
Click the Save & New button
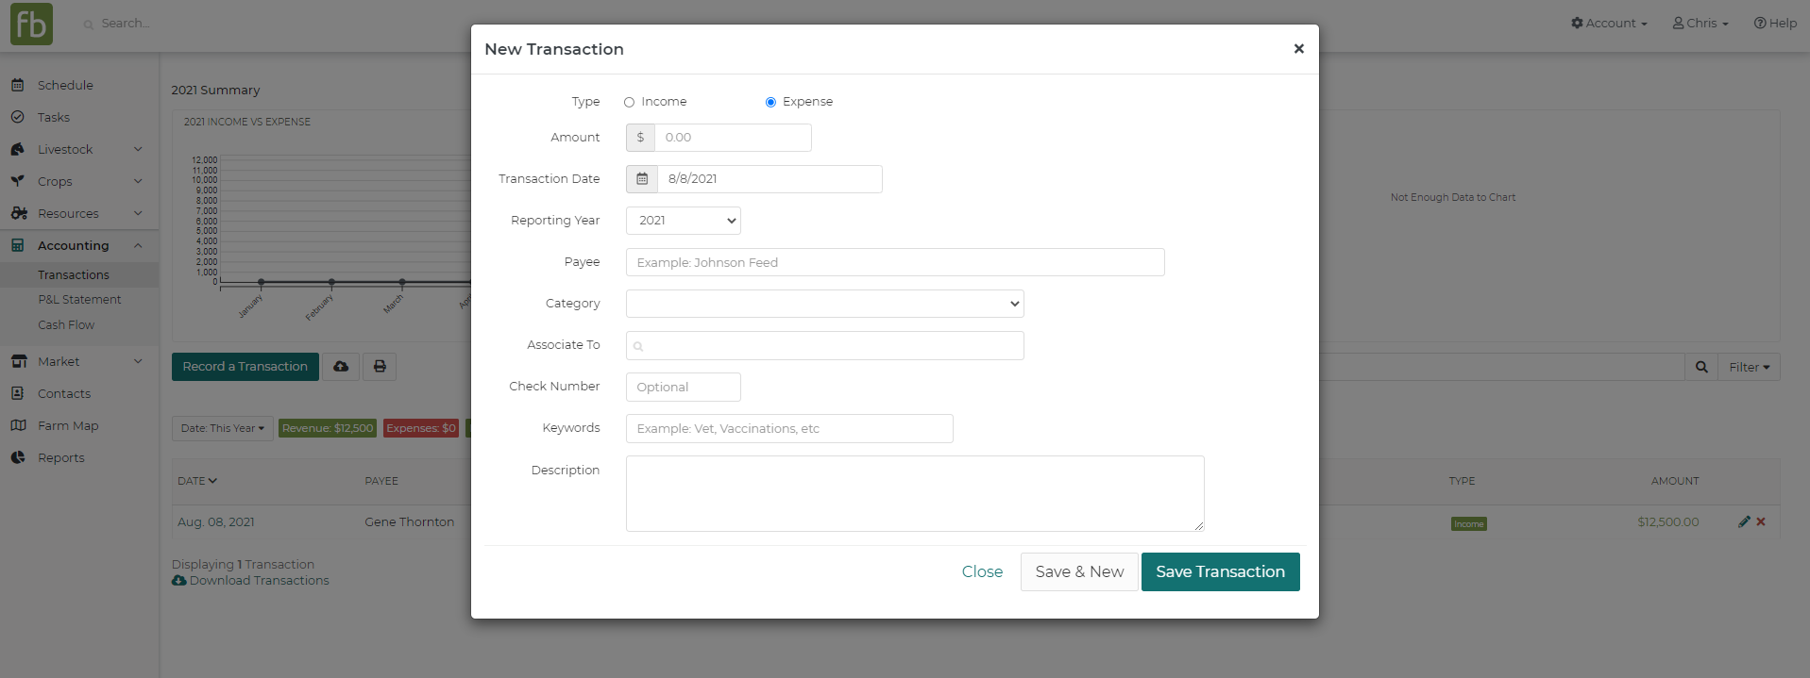coord(1079,571)
